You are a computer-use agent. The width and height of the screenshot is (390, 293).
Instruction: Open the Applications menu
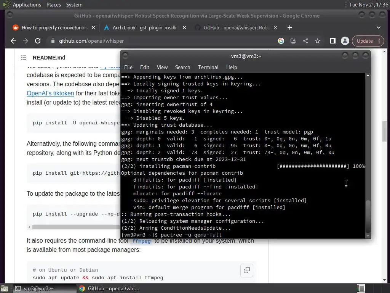[x=27, y=5]
